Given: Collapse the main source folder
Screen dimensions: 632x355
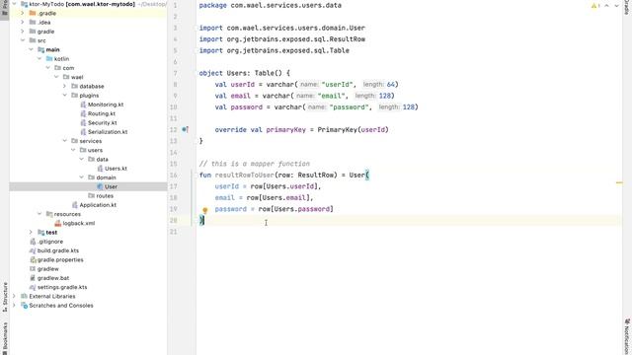Looking at the screenshot, I should click(x=31, y=49).
